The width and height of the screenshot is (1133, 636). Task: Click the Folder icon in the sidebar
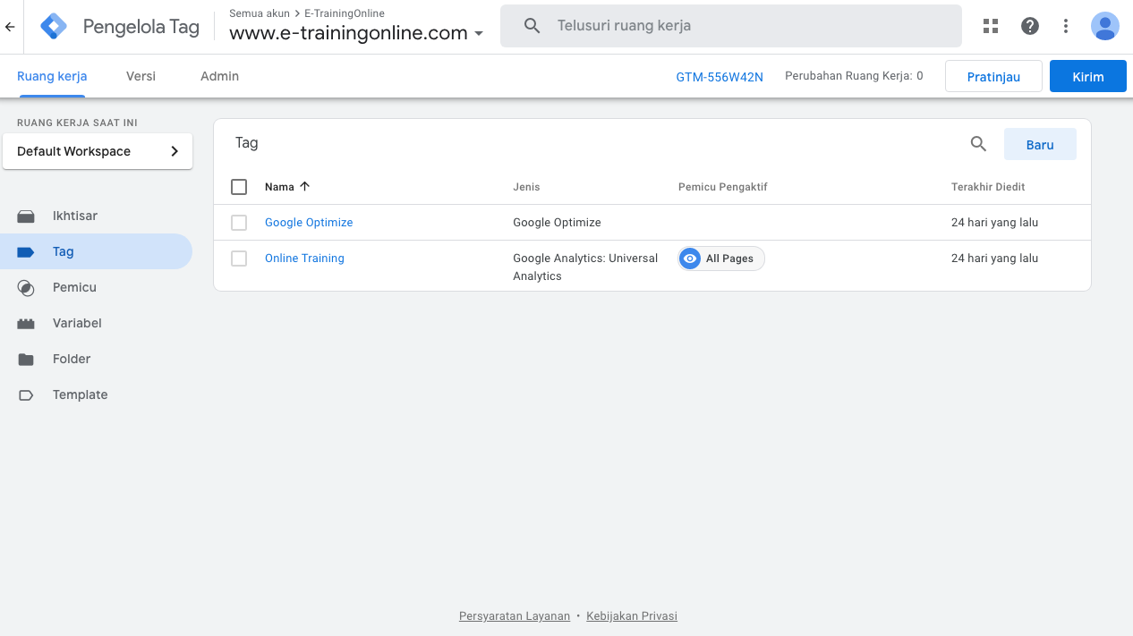(x=26, y=359)
